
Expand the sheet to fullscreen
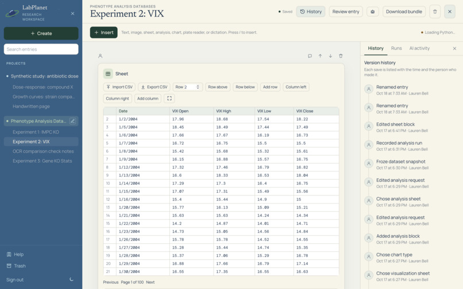coord(169,99)
